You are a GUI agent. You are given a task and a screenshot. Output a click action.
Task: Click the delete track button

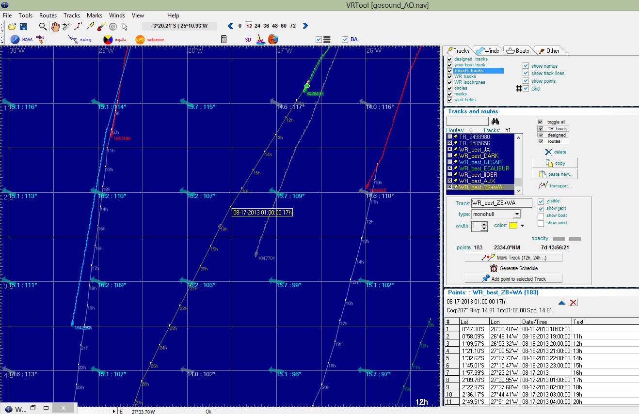click(555, 152)
